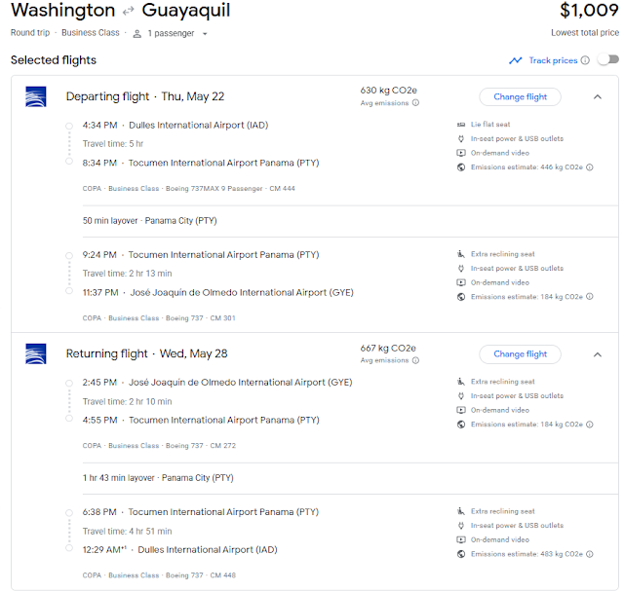This screenshot has height=592, width=624.
Task: Click COPA airline logo on departing flight
Action: click(36, 96)
